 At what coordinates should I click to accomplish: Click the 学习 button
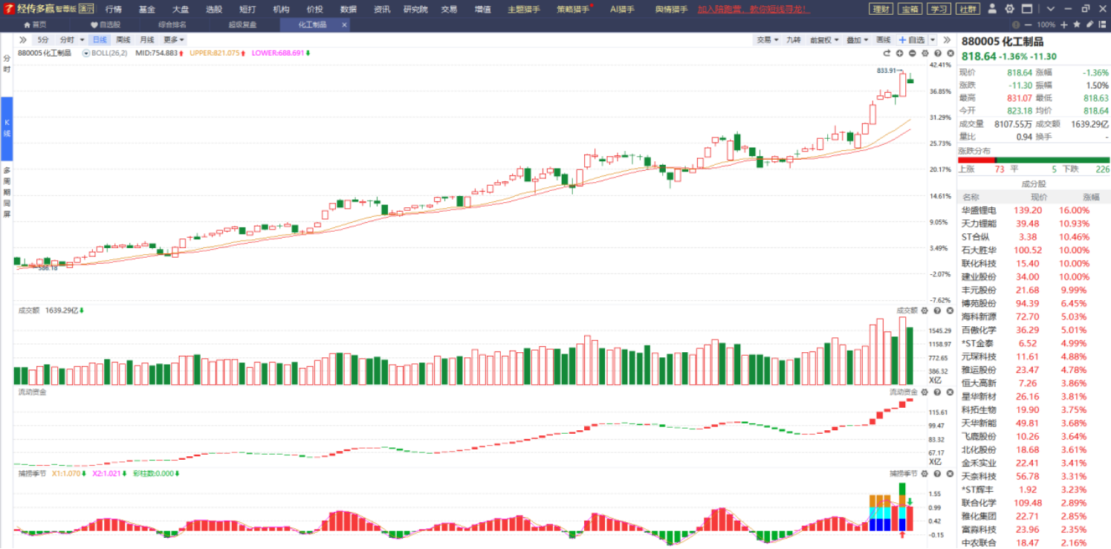(939, 9)
